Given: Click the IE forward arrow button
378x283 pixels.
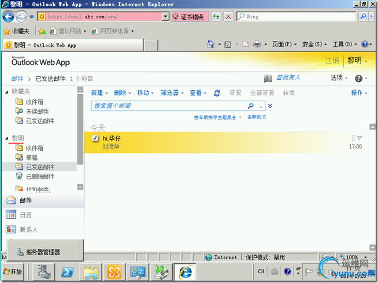Looking at the screenshot, I should click(x=21, y=17).
